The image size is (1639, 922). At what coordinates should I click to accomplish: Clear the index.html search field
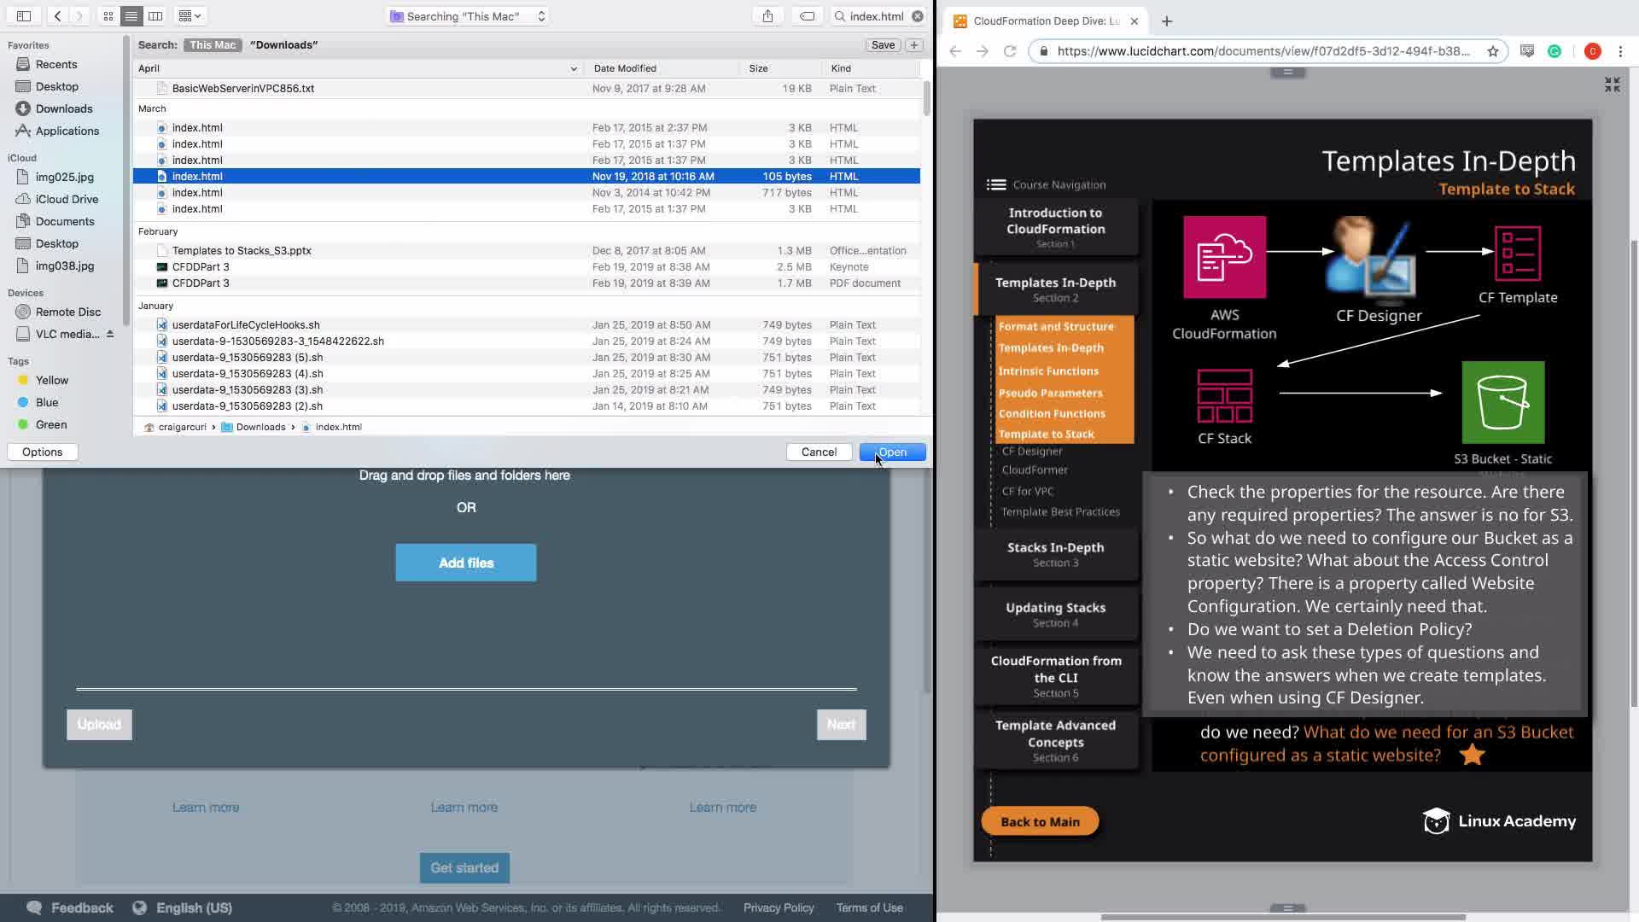tap(918, 16)
